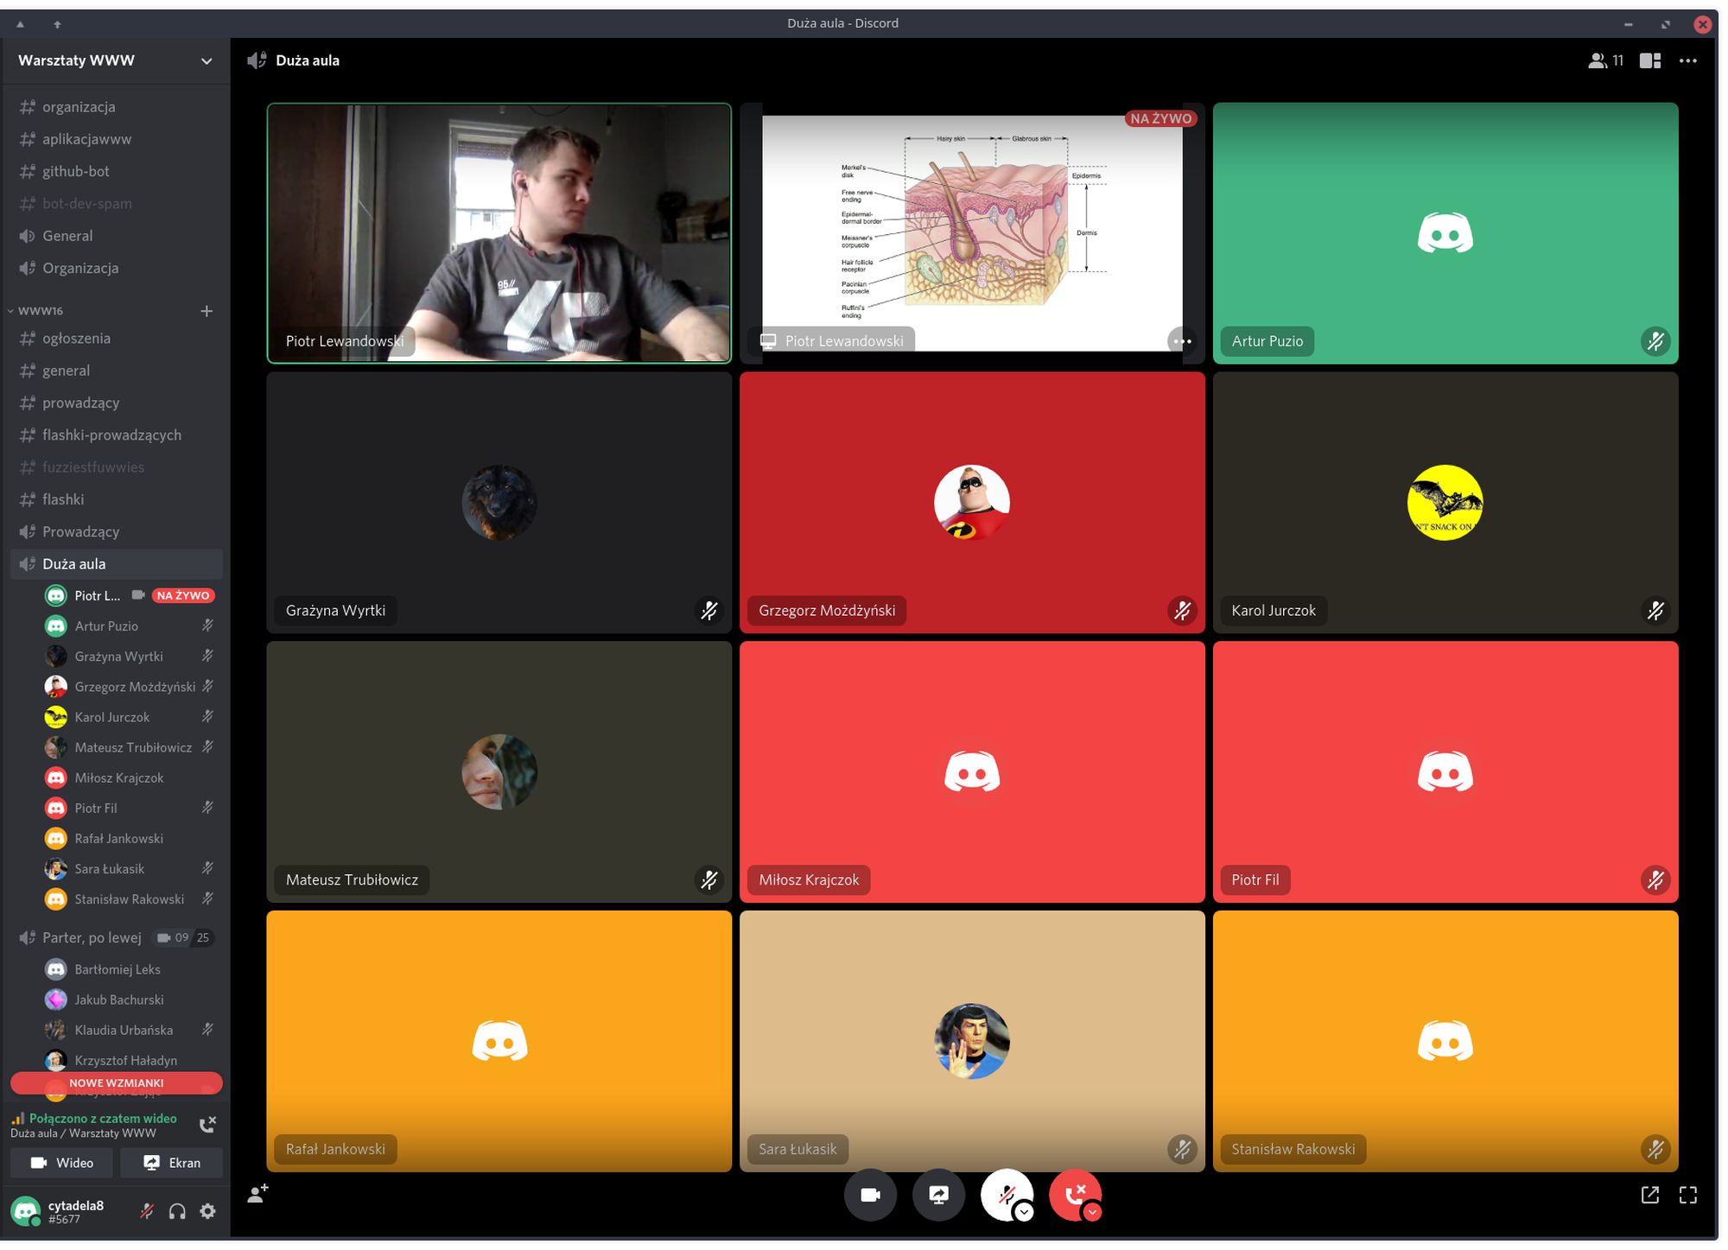The width and height of the screenshot is (1728, 1250).
Task: Select Sara Łukasik in the sidebar list
Action: 130,869
